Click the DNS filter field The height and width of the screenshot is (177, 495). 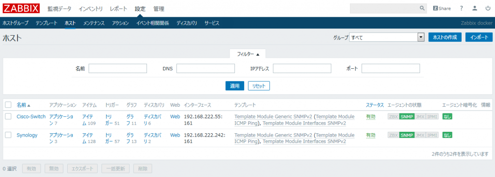(x=205, y=68)
